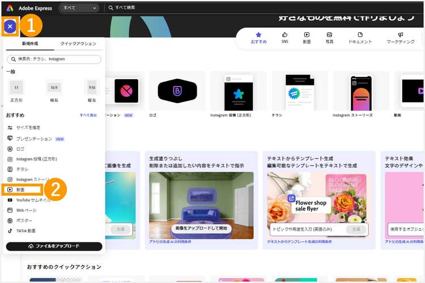Open the チラシ template thumbnail
The image size is (425, 283).
tap(300, 91)
